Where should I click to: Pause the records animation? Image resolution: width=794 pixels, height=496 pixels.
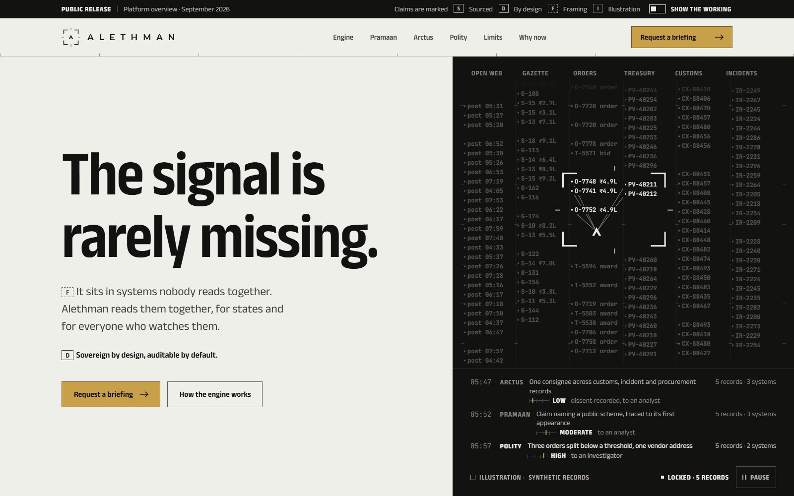click(x=756, y=477)
